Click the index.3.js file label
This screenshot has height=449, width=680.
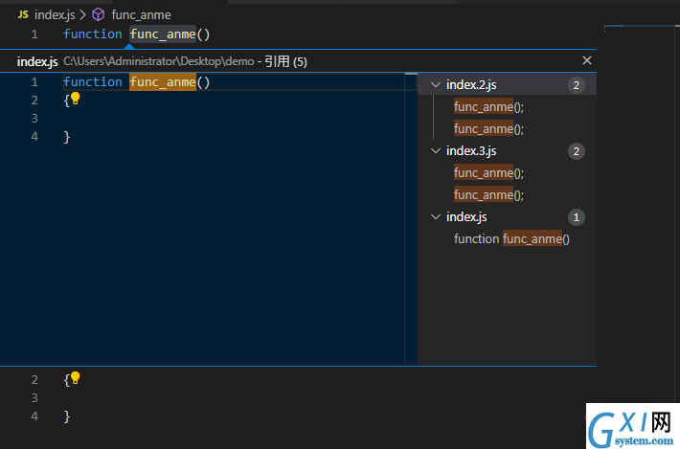[x=471, y=151]
